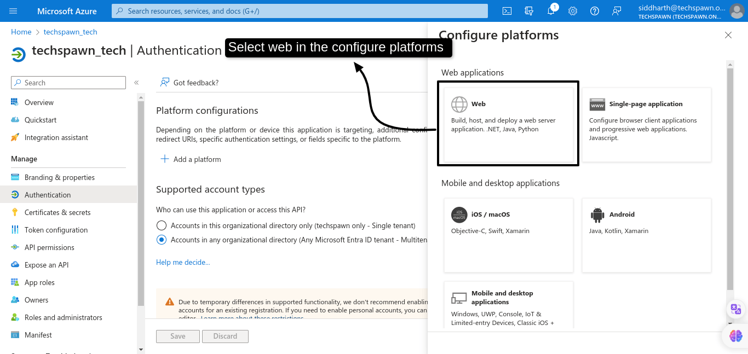748x354 pixels.
Task: Close the Configure platforms panel
Action: coord(728,35)
